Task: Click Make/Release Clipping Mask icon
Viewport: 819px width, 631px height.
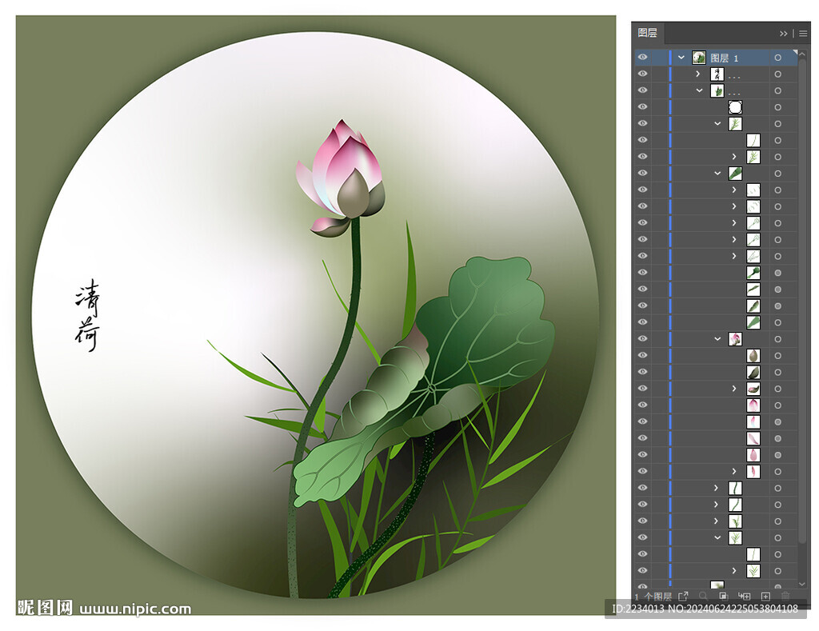Action: pos(723,597)
